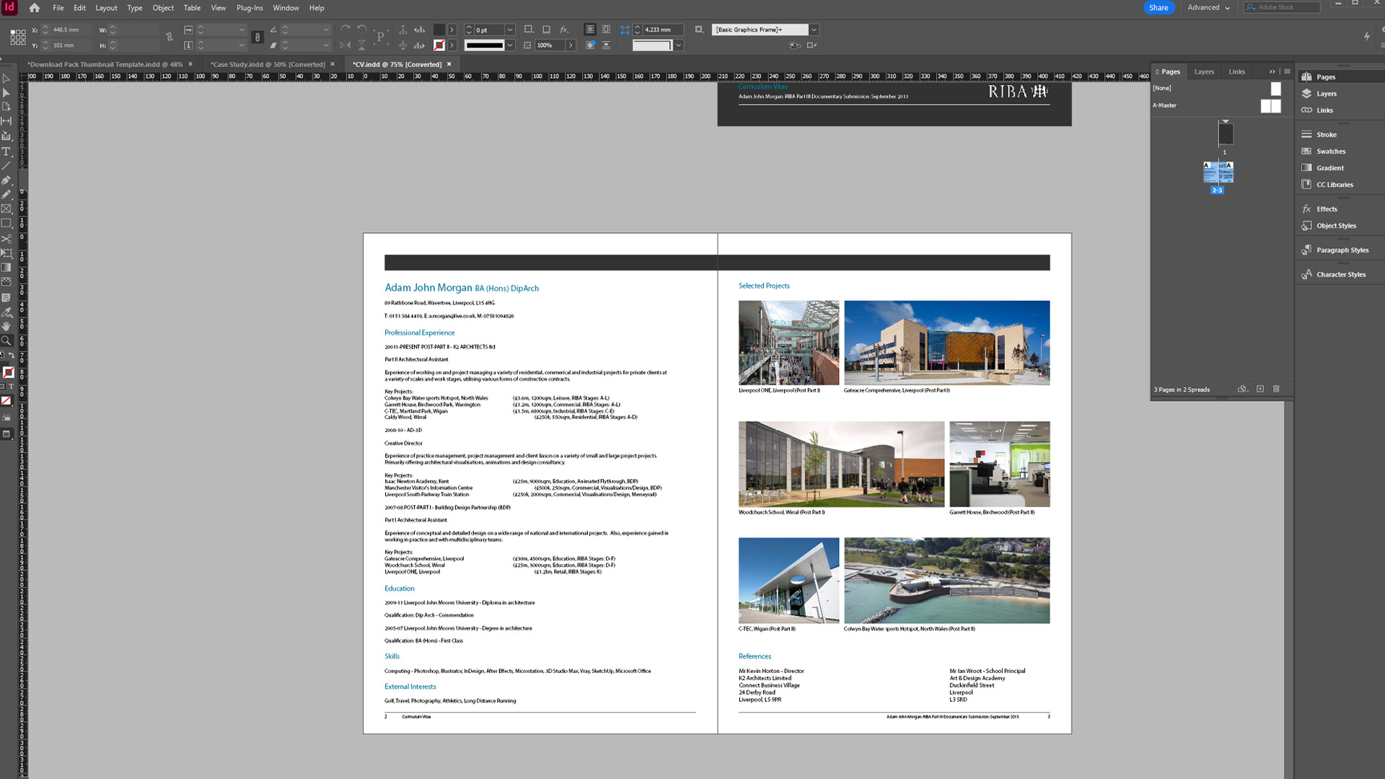Click the Share button

(x=1158, y=7)
